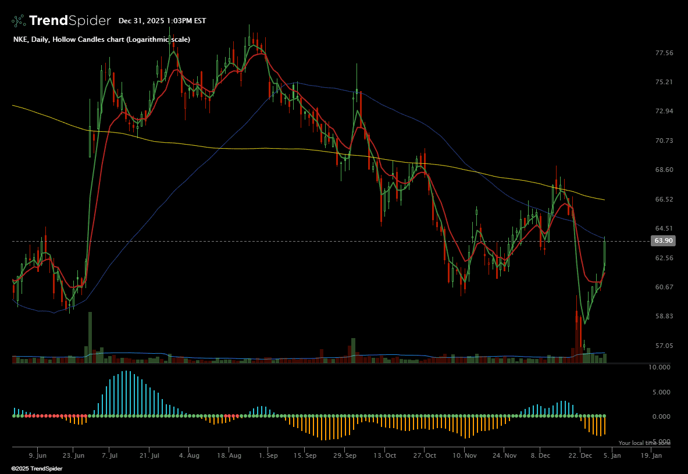Click the TrendSpider wordmark text
Screen dimensions: 688x474
(x=69, y=21)
